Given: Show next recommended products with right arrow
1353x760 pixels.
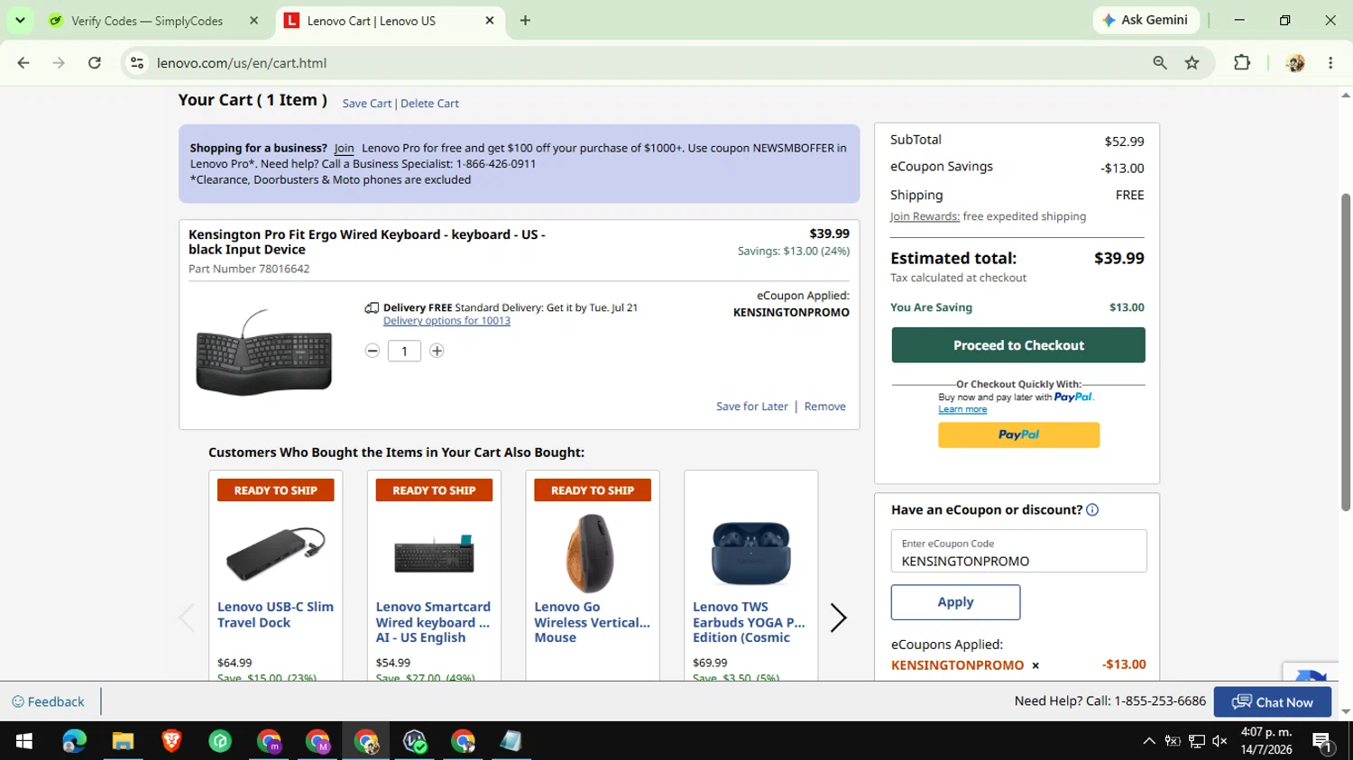Looking at the screenshot, I should (x=838, y=618).
